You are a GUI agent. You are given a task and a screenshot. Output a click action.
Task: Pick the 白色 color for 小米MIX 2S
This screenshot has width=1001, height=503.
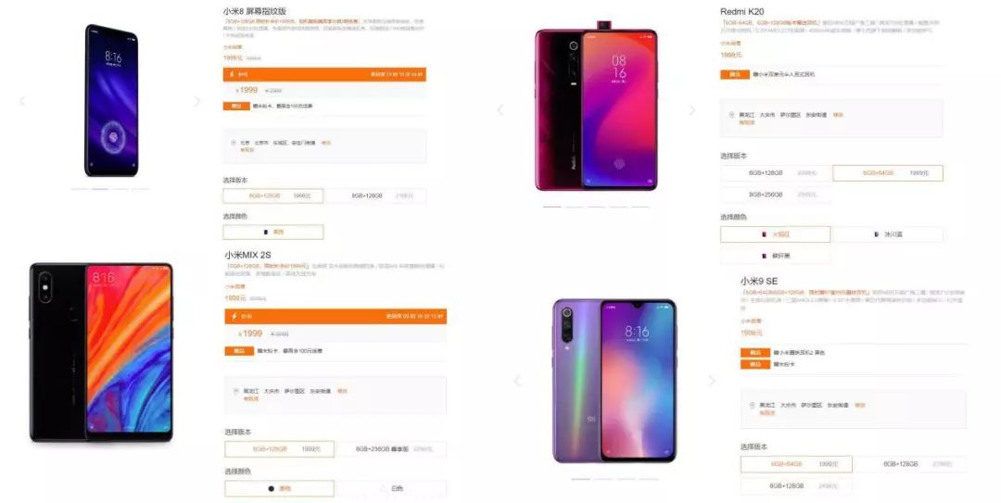(x=391, y=488)
